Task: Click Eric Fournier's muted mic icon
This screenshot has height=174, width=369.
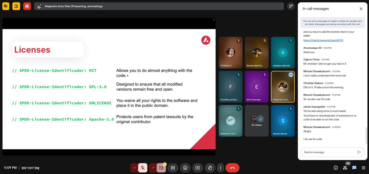Action: pyautogui.click(x=264, y=75)
